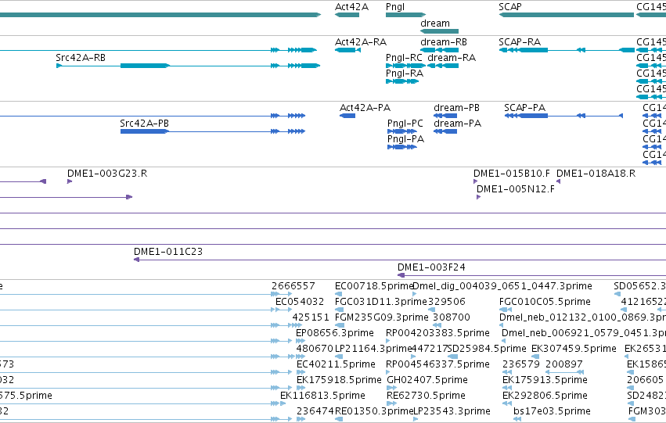Select the Src42A-PB protein label
The width and height of the screenshot is (666, 423).
pos(145,124)
